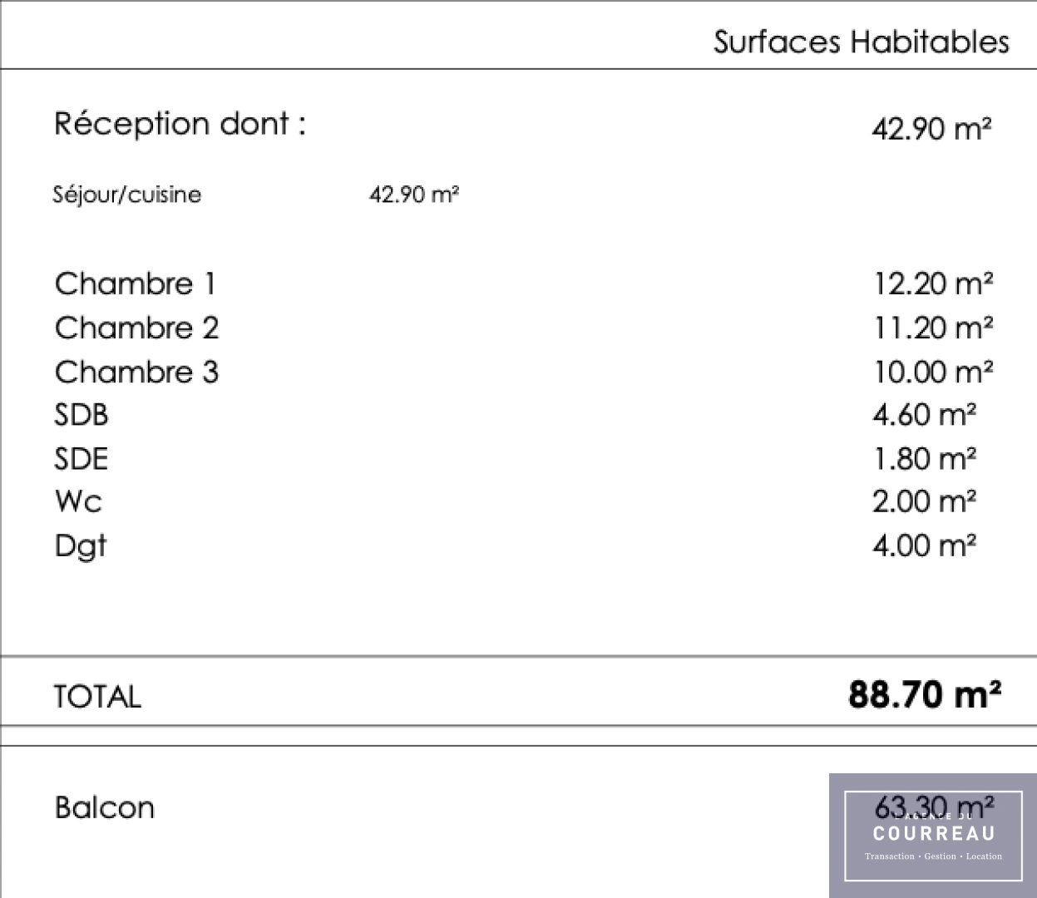Screen dimensions: 1037x898
Task: Select the Réception dont label
Action: point(180,124)
